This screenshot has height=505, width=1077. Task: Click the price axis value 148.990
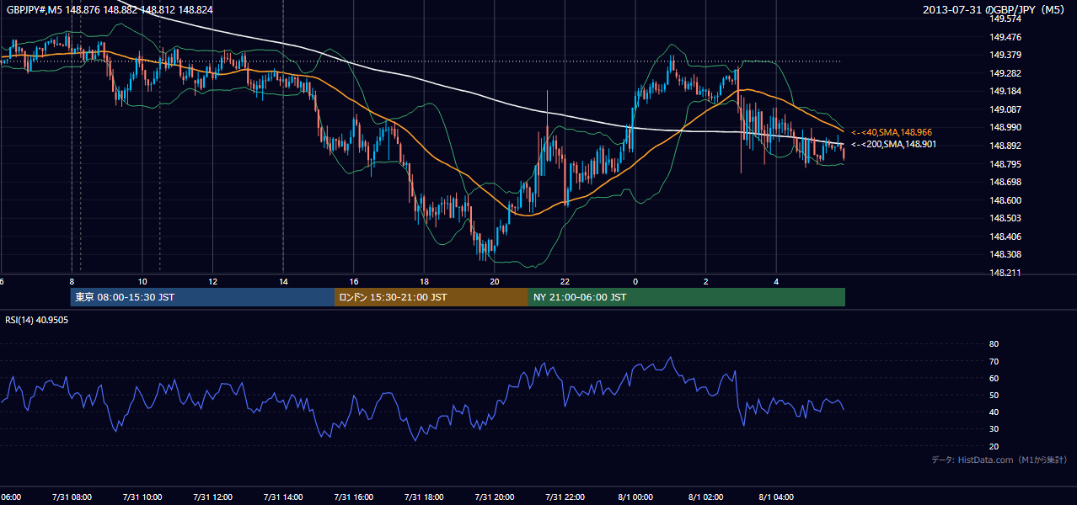point(1006,127)
